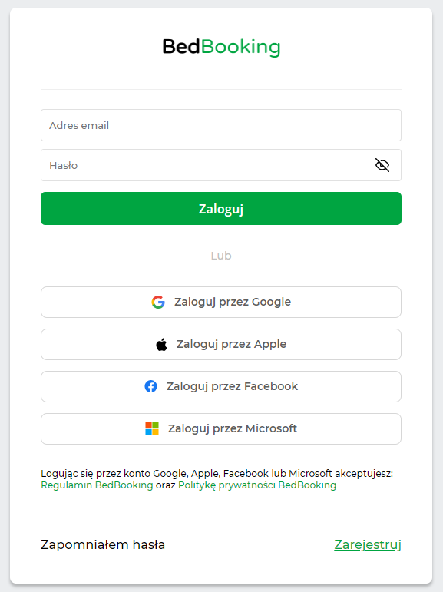Choose the Zaloguj przez Microsoft text label
The width and height of the screenshot is (443, 592).
(233, 428)
